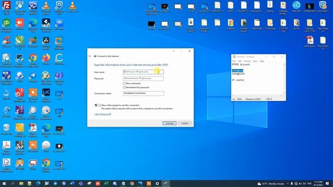Screen dimensions: 333x187
Task: Select the SADP folder on the desktop
Action: [x=230, y=7]
